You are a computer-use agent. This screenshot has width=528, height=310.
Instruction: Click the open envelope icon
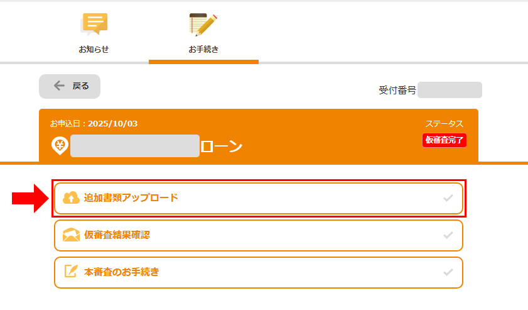click(x=71, y=235)
